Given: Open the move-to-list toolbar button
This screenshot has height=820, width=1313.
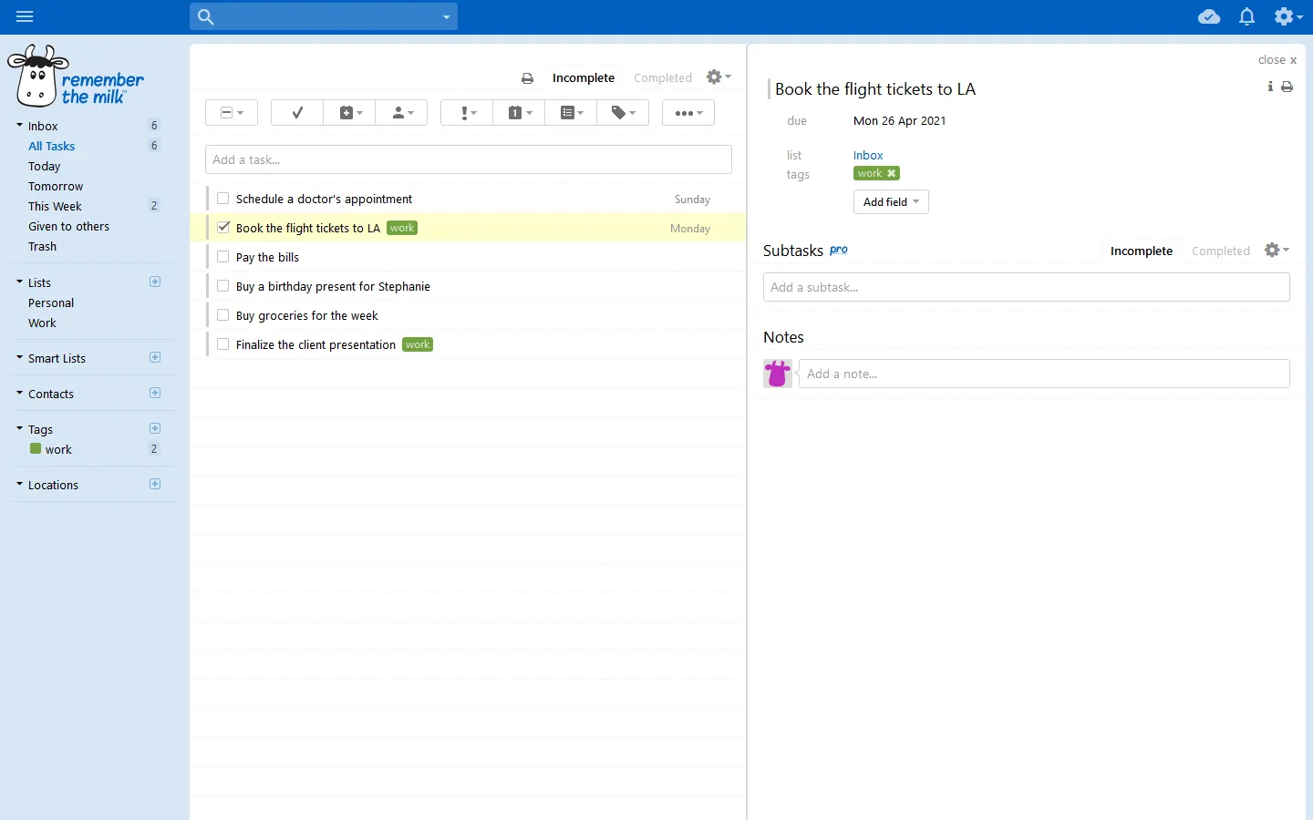Looking at the screenshot, I should coord(572,113).
